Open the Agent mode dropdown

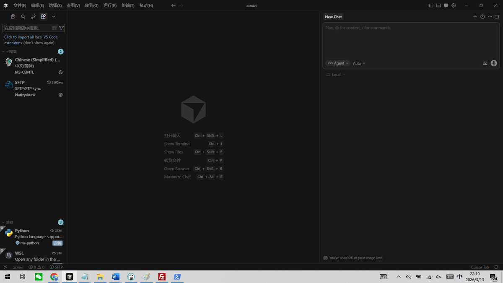(338, 63)
